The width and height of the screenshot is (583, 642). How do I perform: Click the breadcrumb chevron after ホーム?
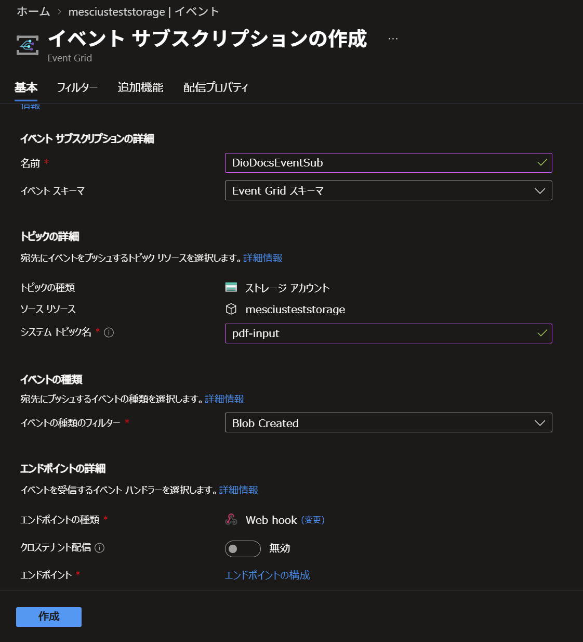click(x=59, y=12)
